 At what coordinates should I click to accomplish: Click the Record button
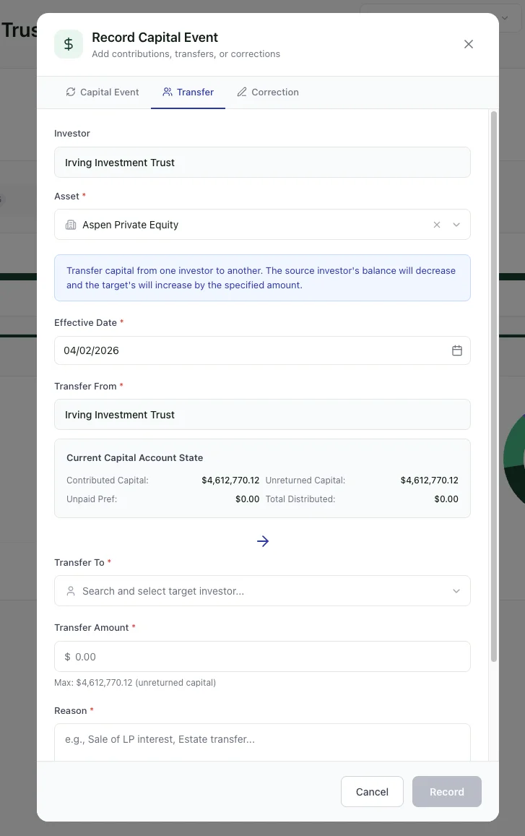point(446,791)
